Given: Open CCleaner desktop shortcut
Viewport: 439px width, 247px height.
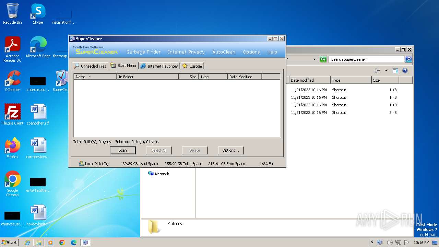Looking at the screenshot, I should (12, 81).
